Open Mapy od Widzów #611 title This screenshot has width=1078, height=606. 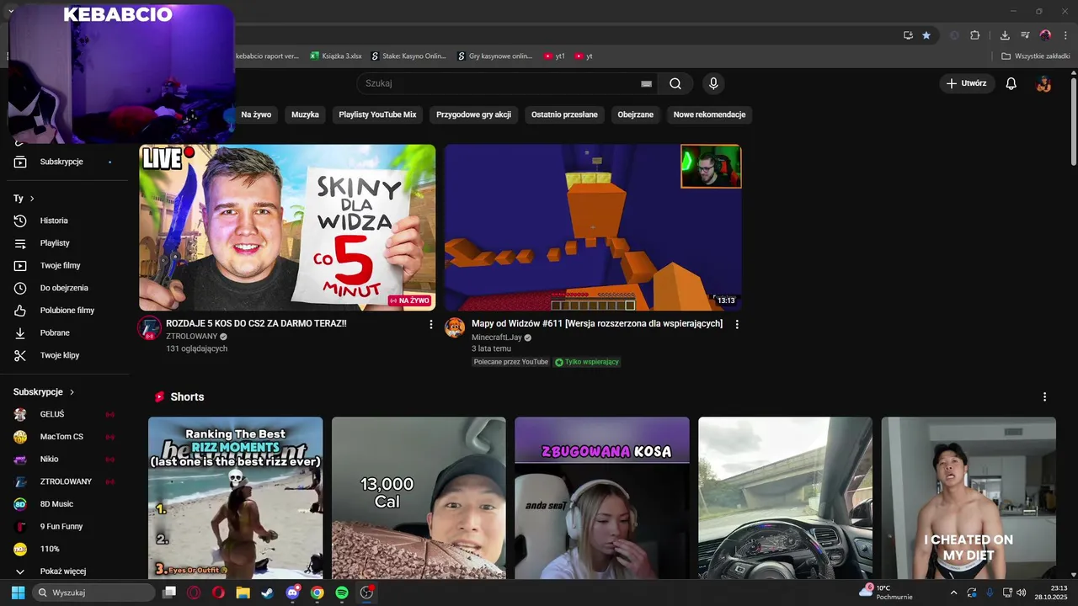[597, 323]
